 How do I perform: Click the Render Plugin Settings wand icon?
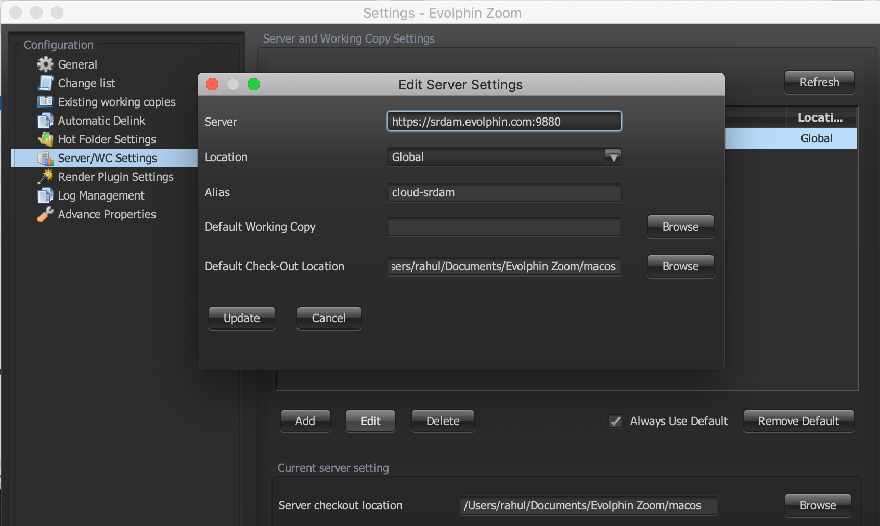point(45,177)
